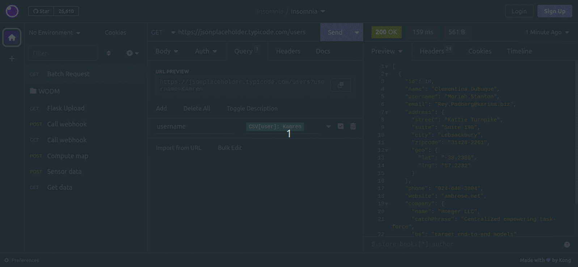Click Import from URL
Screen dimensions: 578x267
(178, 148)
